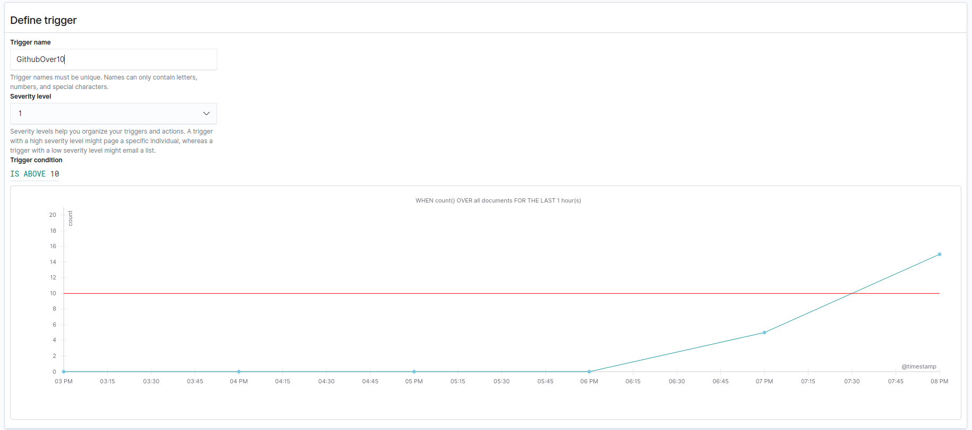Click the @timestamp axis label
Screen dimensions: 972x430
click(x=918, y=366)
